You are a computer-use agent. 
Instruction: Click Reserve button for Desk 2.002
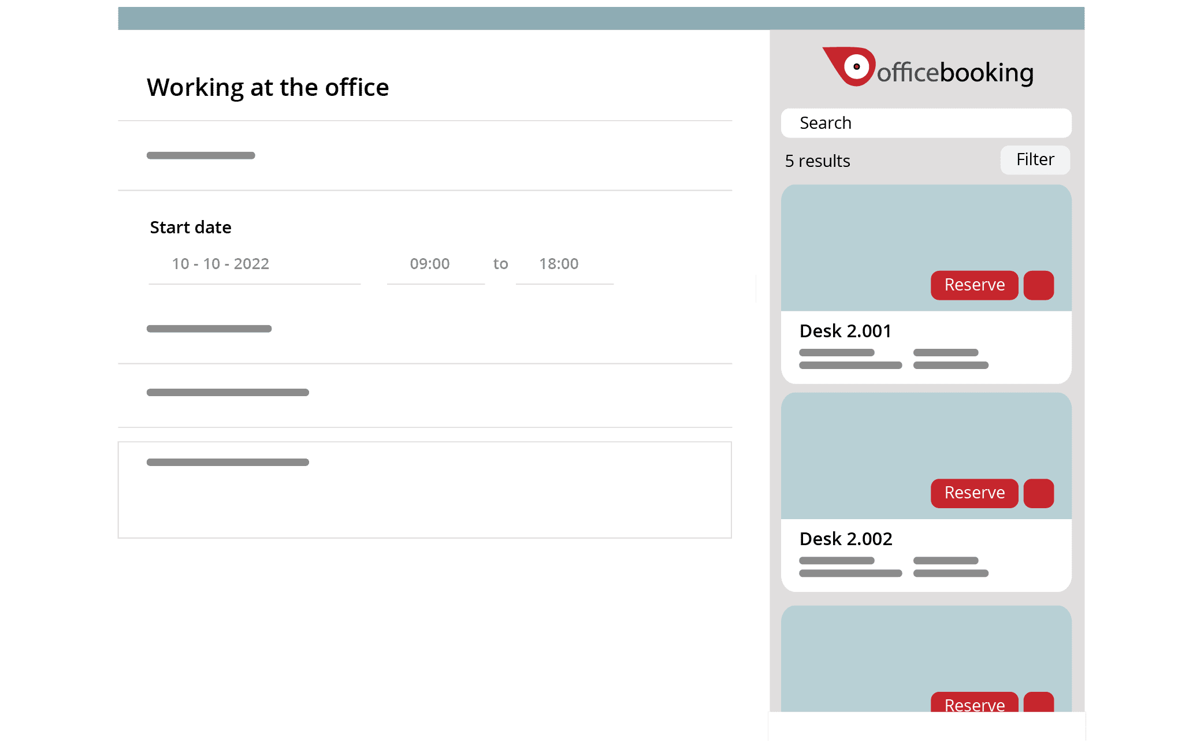(x=973, y=493)
